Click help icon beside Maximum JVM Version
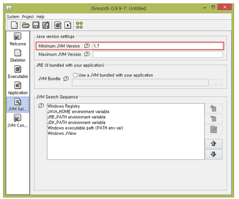 click(87, 54)
